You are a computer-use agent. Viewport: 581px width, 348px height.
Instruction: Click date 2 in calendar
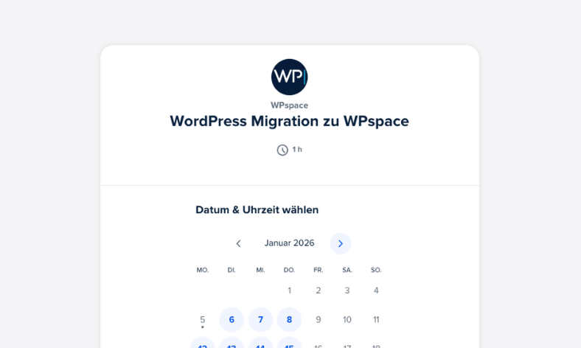(319, 290)
